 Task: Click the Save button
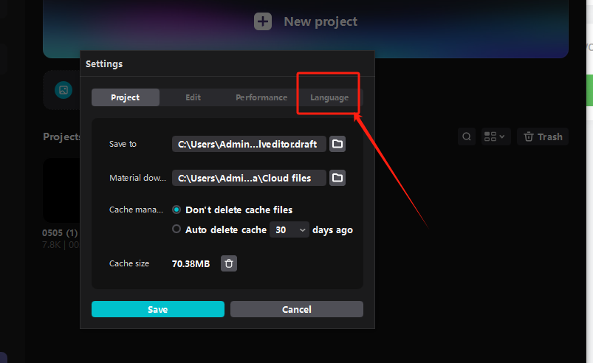click(157, 309)
